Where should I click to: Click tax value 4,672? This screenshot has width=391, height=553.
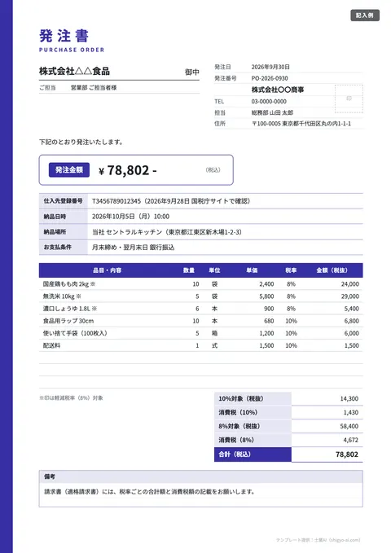tap(351, 440)
